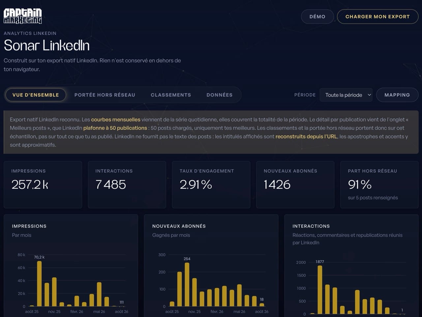The width and height of the screenshot is (422, 317).
Task: Select the VUE D'ENSEMBLE tab
Action: [x=36, y=95]
